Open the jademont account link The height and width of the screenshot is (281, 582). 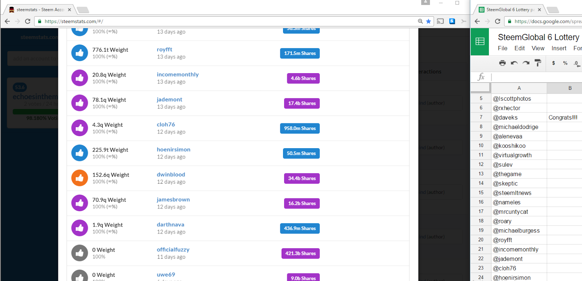tap(170, 100)
